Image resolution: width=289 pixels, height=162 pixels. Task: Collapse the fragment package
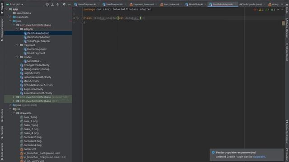coord(17,45)
